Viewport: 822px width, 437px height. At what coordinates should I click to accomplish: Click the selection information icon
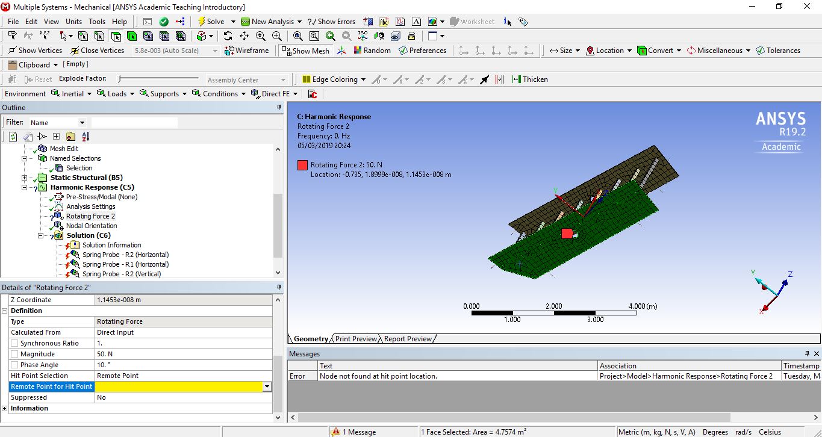(508, 22)
